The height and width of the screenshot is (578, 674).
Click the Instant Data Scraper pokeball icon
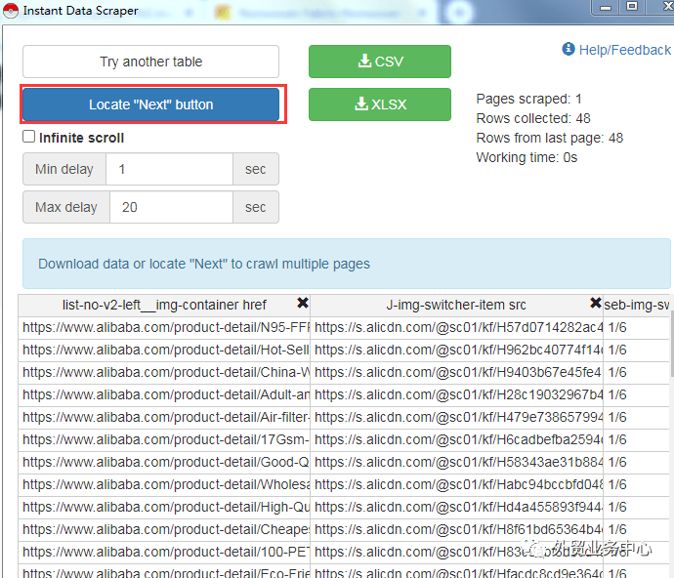pos(11,11)
